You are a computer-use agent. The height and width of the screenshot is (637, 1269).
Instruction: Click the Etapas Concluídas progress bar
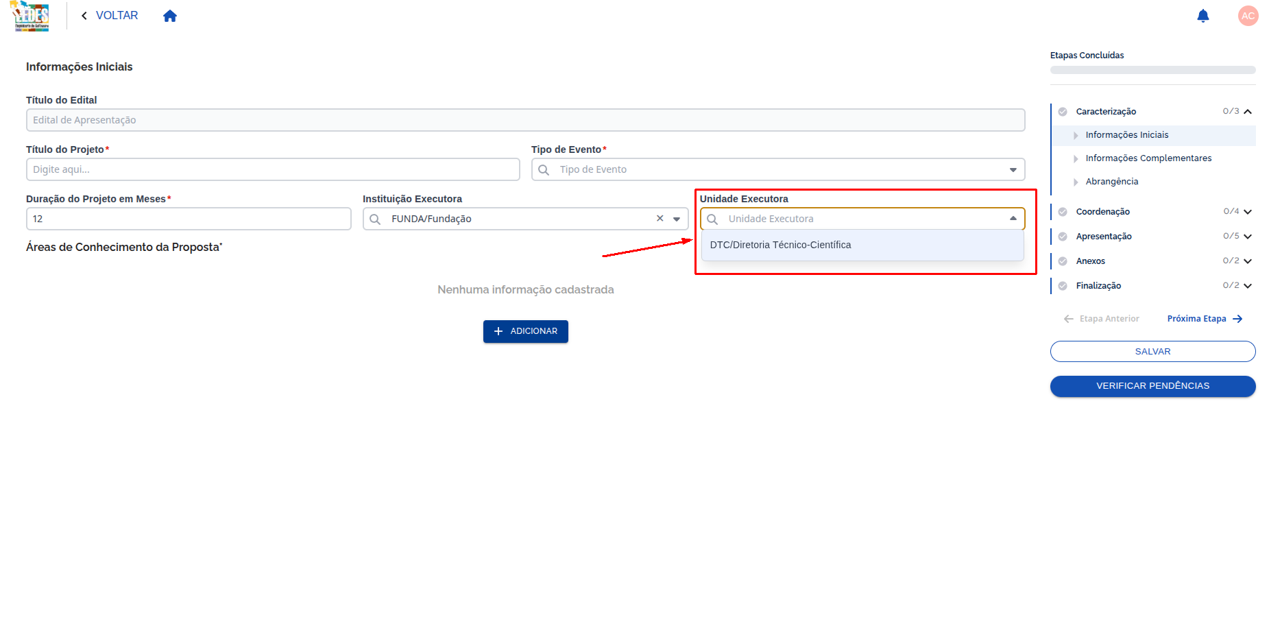pos(1153,70)
